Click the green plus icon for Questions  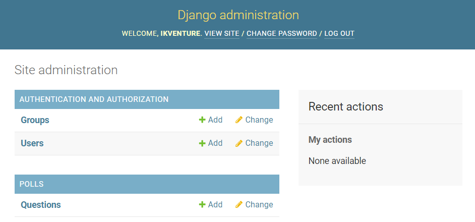[x=202, y=205]
